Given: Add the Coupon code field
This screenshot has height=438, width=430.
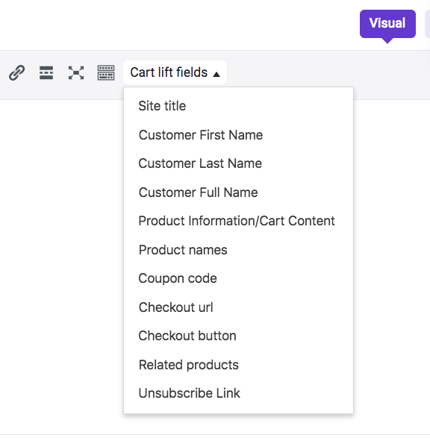Looking at the screenshot, I should pos(238,278).
